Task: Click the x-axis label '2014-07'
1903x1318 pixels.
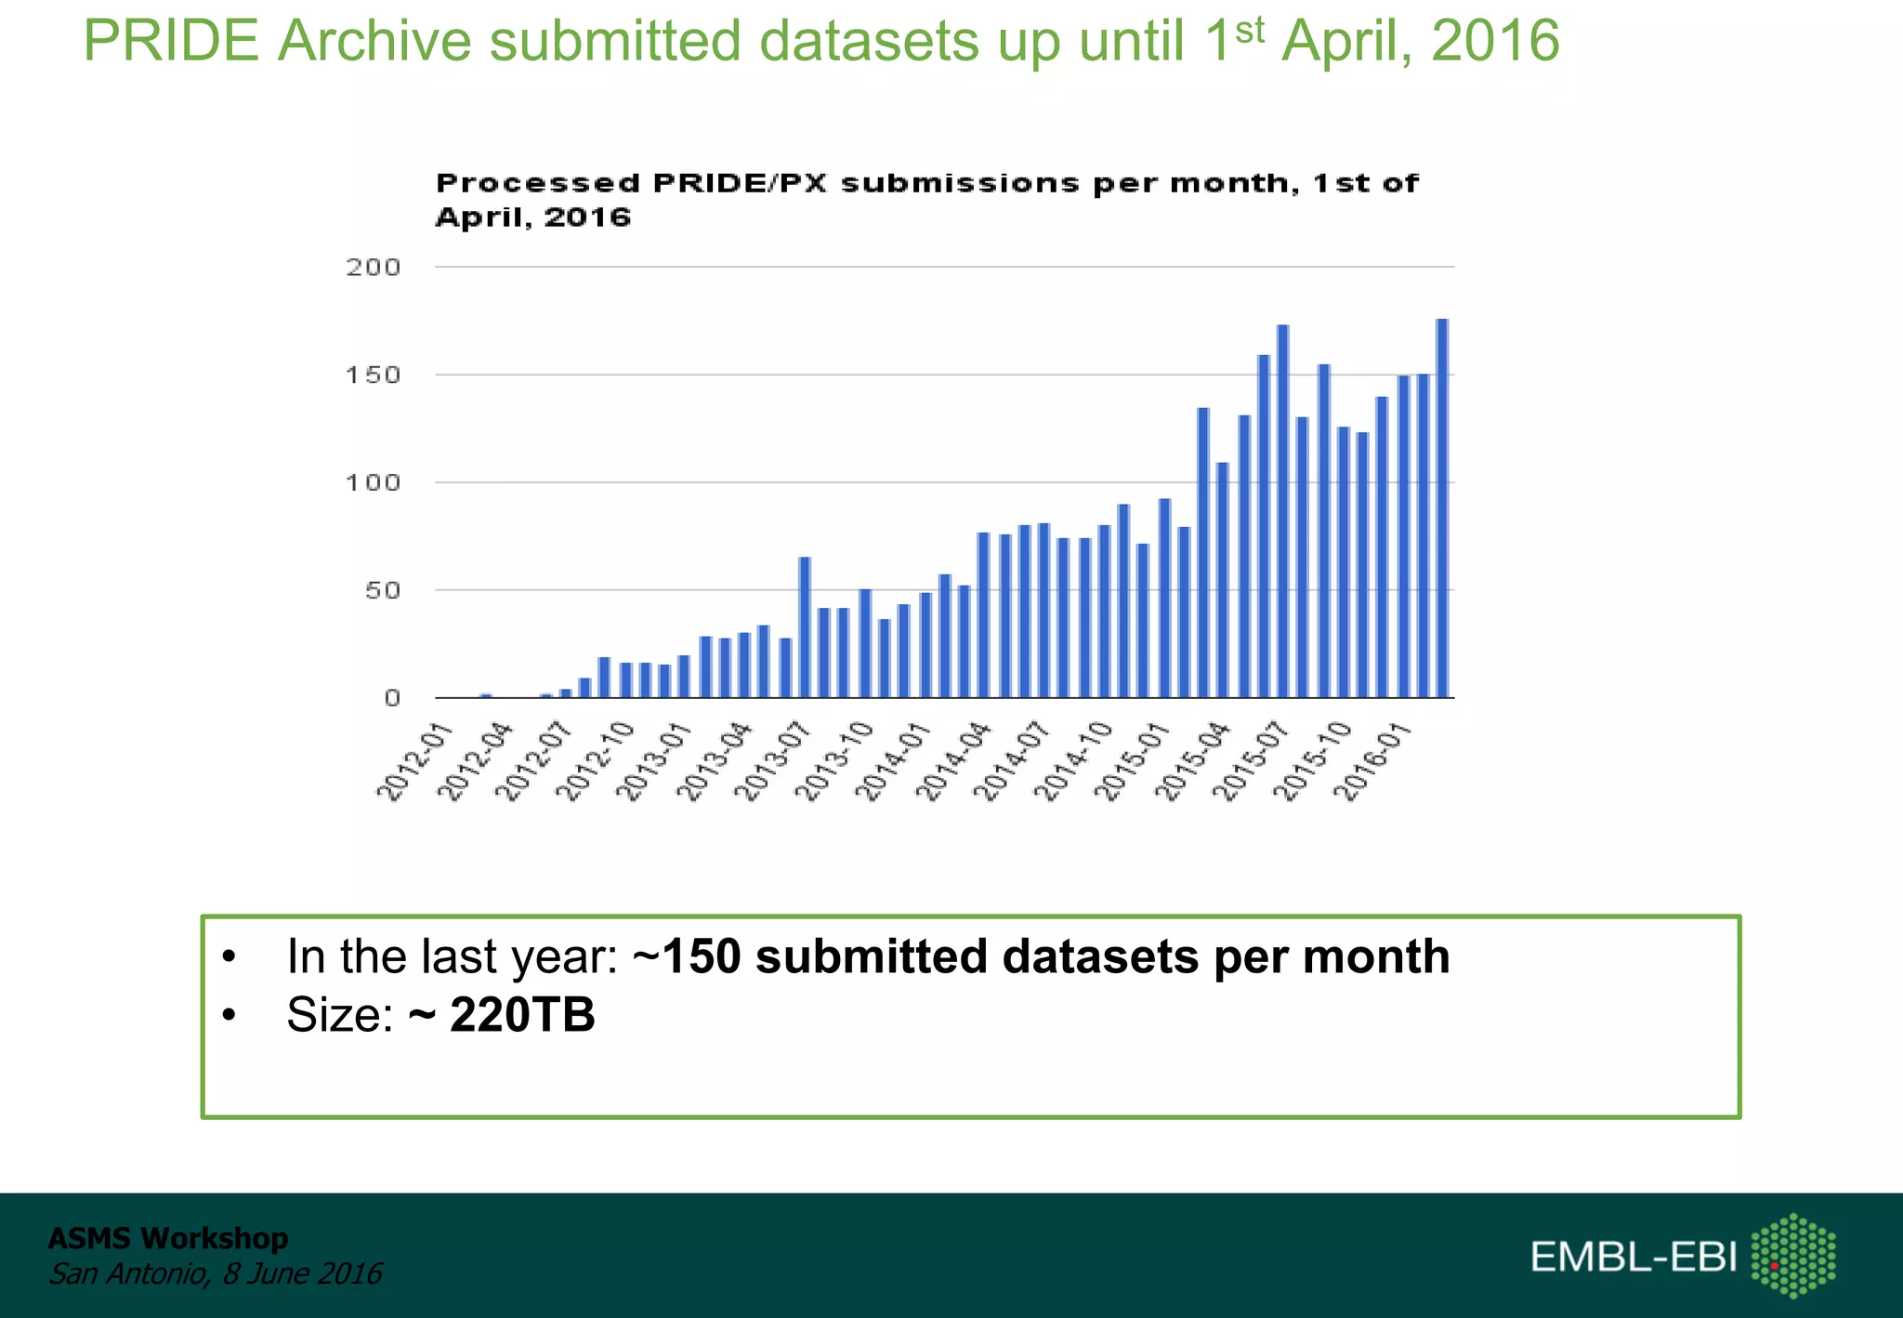Action: 1014,760
